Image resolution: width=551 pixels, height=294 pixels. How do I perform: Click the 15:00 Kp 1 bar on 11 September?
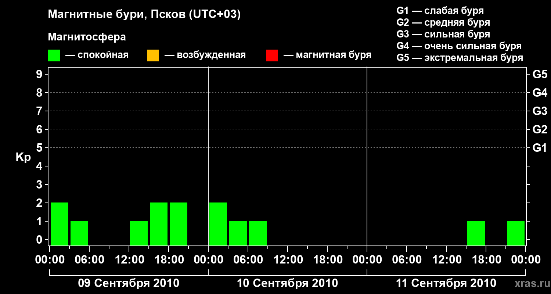(476, 233)
